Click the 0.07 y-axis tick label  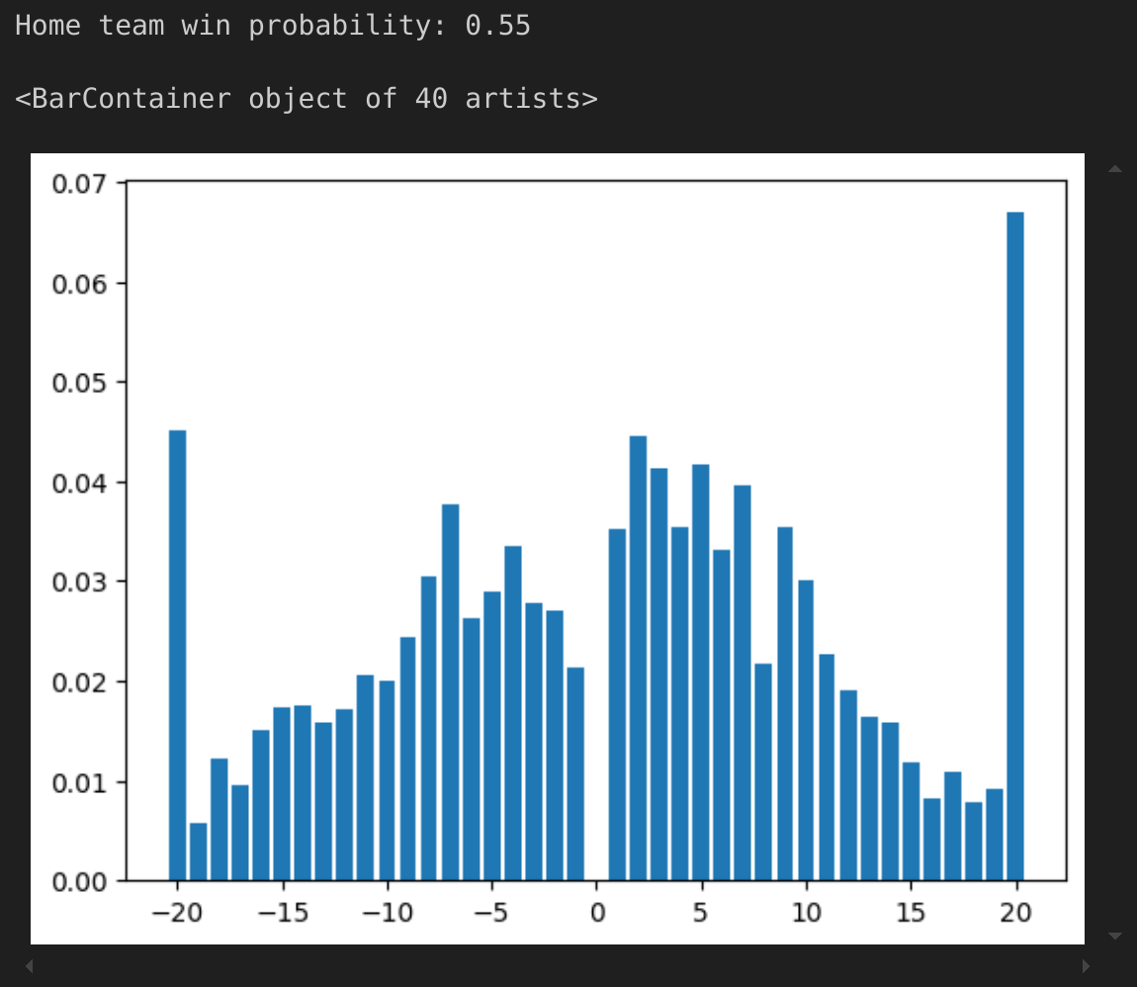[85, 184]
